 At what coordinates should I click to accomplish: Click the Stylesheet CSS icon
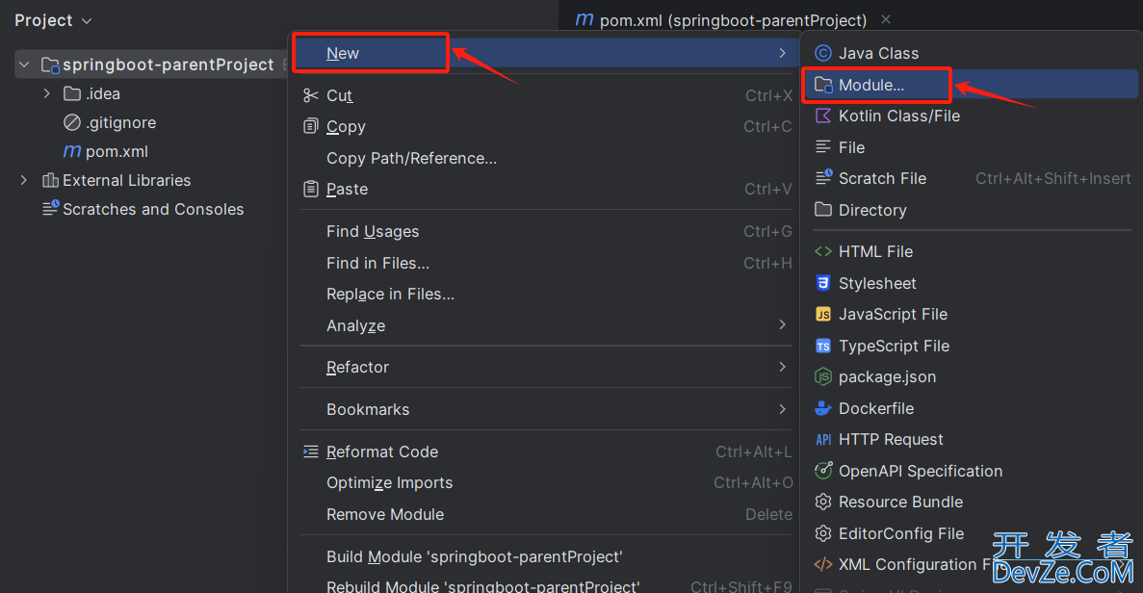pos(823,283)
